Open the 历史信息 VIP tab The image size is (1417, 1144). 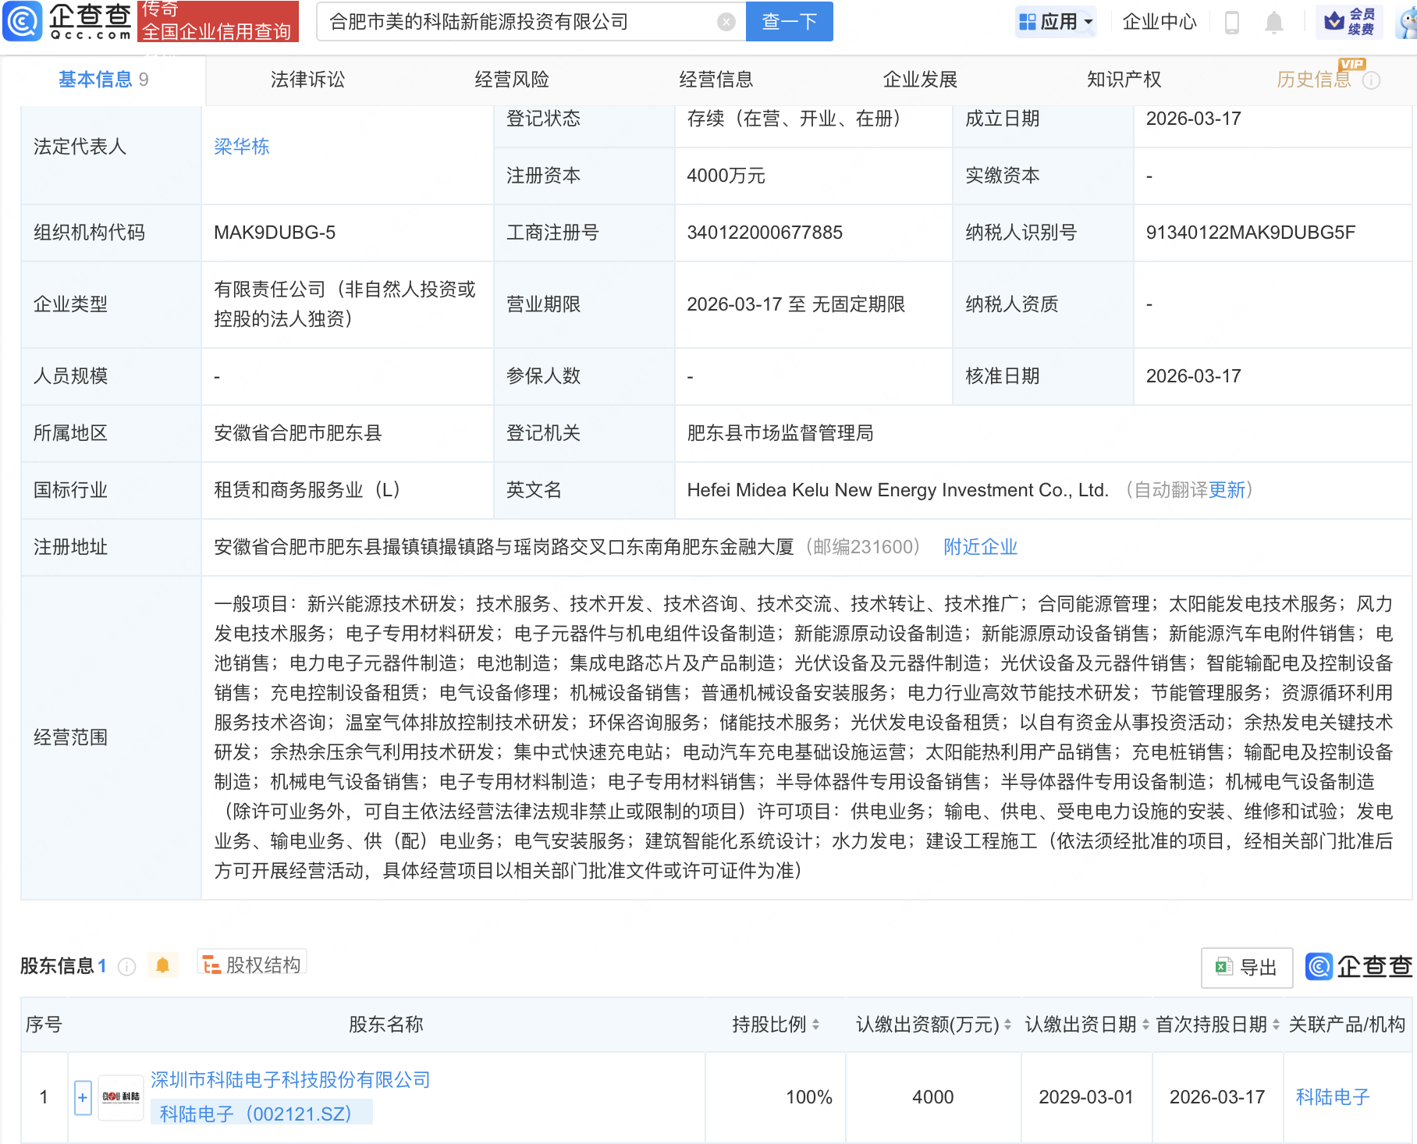click(x=1316, y=80)
